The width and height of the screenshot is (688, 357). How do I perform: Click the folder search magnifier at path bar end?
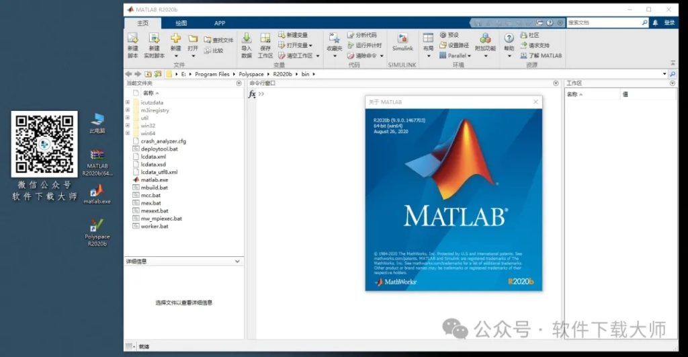[x=673, y=74]
